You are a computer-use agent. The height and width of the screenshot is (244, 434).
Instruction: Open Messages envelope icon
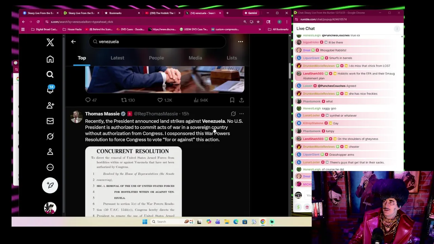(50, 121)
